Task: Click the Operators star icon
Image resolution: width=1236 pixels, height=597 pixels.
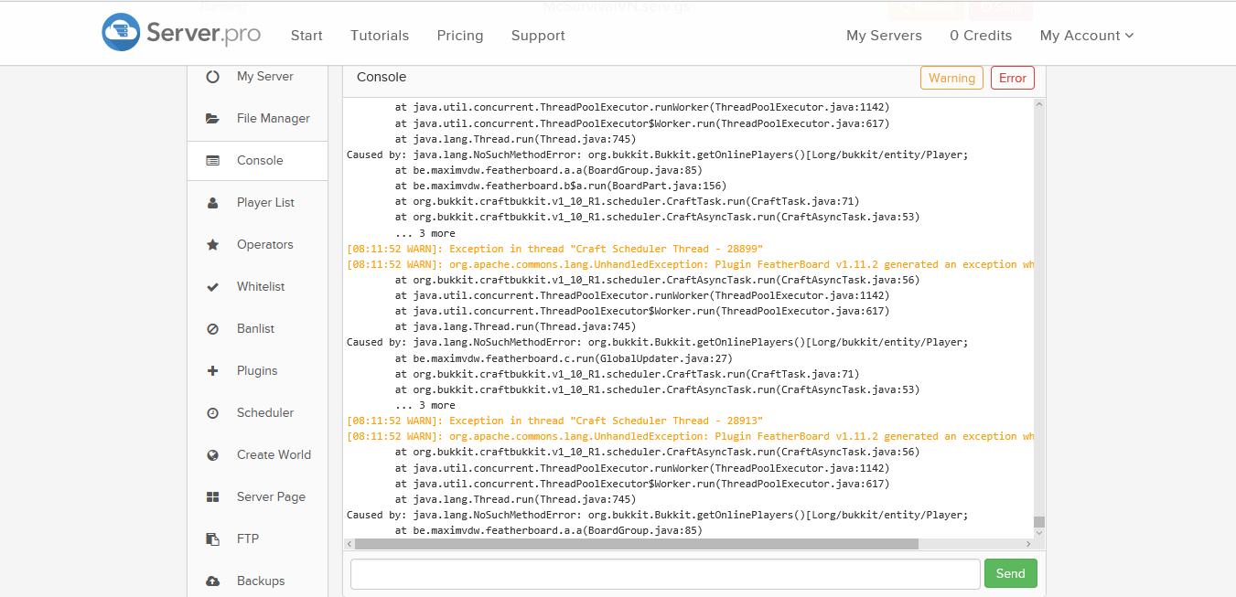Action: tap(212, 245)
